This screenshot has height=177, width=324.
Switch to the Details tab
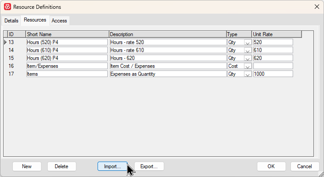point(11,21)
